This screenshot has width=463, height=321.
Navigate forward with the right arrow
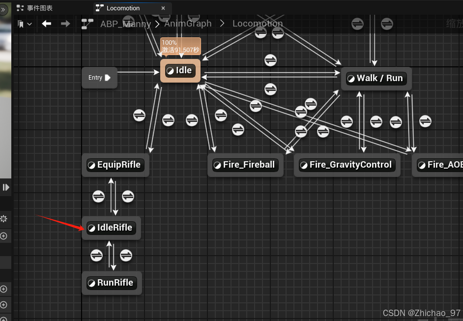pyautogui.click(x=65, y=24)
